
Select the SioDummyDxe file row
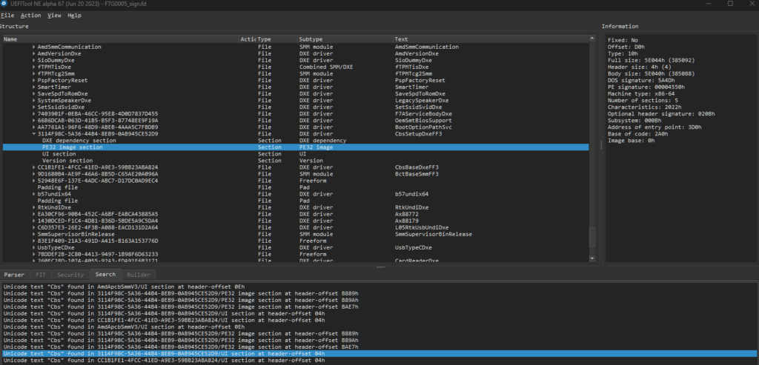coord(296,61)
